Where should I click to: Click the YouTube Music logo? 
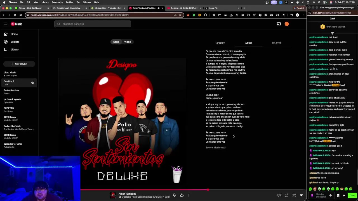(17, 24)
